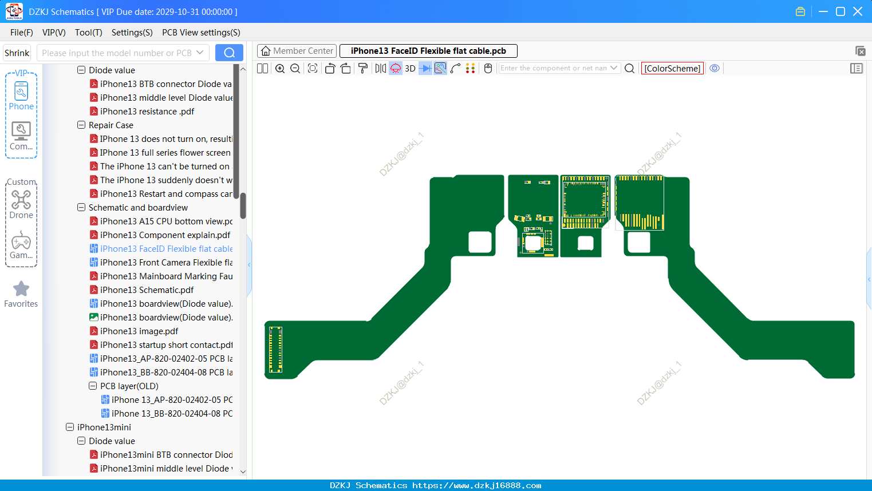This screenshot has height=491, width=872.
Task: Click the Shrink button
Action: click(17, 53)
